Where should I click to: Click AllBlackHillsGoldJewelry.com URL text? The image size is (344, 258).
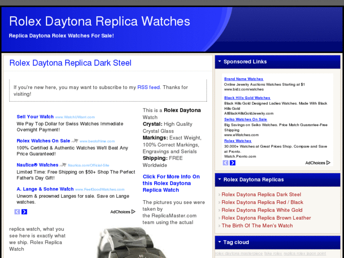[x=249, y=114]
